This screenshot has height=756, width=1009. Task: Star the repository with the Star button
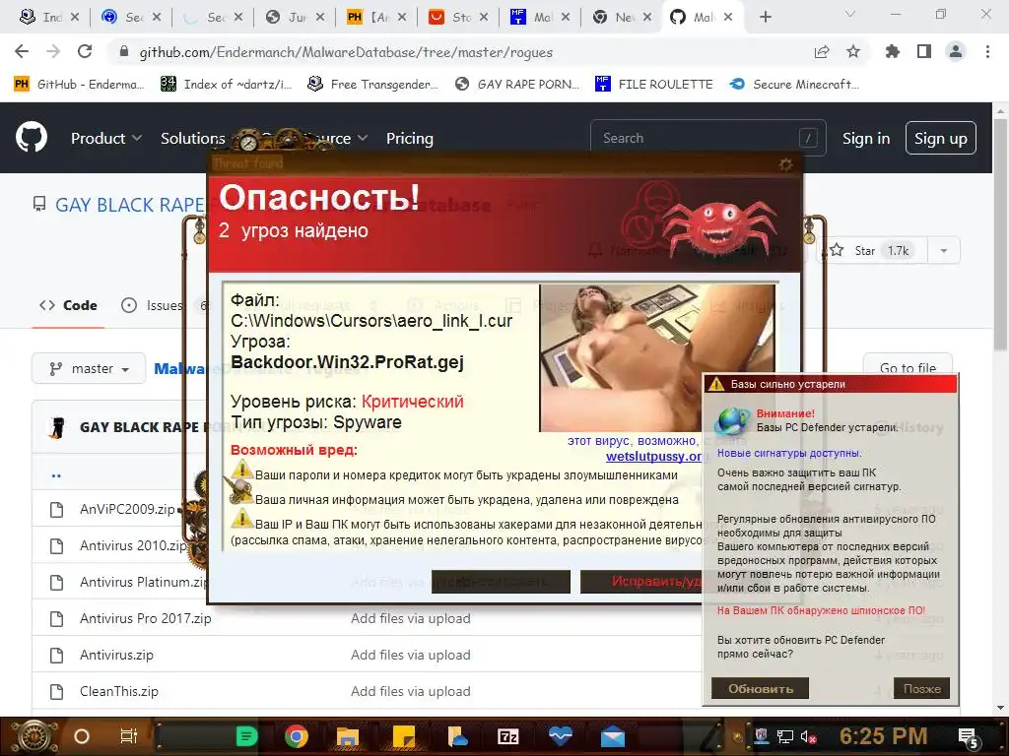point(872,251)
